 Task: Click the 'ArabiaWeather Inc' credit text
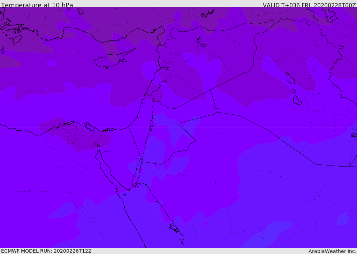(332, 251)
